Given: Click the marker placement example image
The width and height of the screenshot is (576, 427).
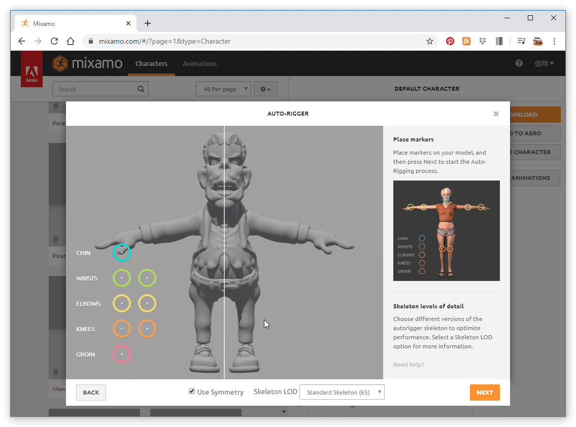Looking at the screenshot, I should coord(446,231).
